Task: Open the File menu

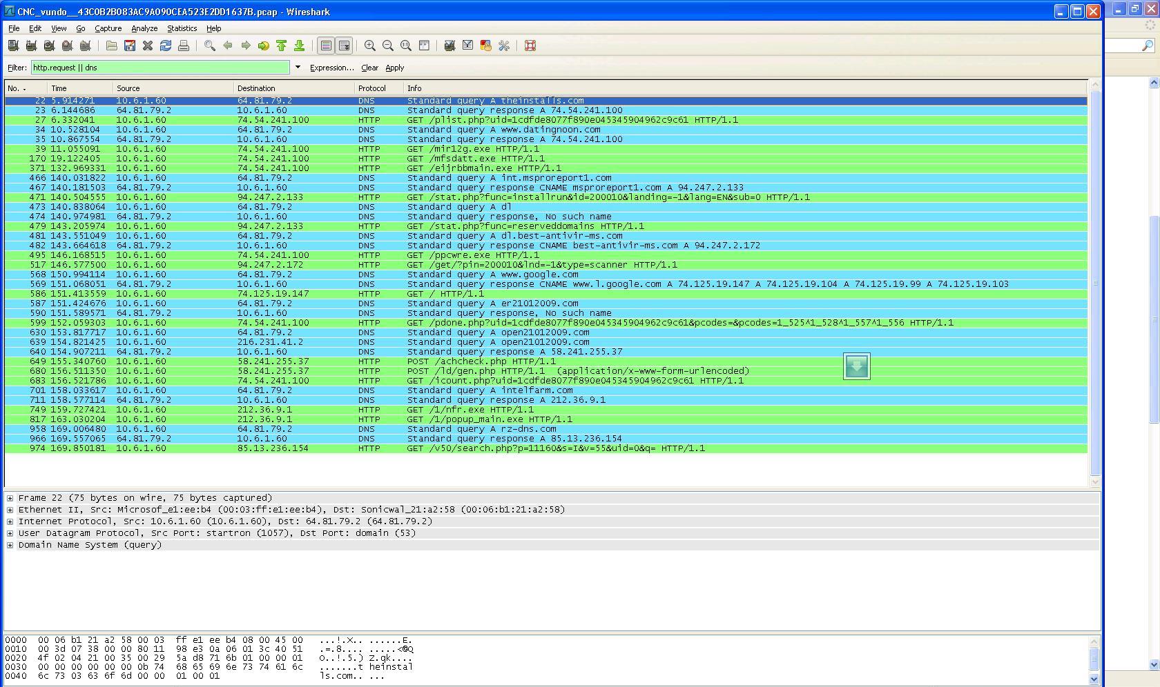Action: click(x=14, y=28)
